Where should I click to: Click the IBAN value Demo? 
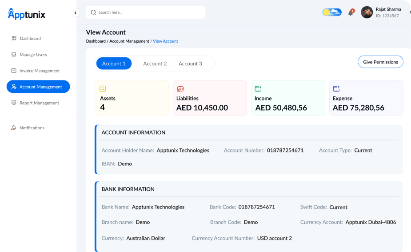coord(125,164)
